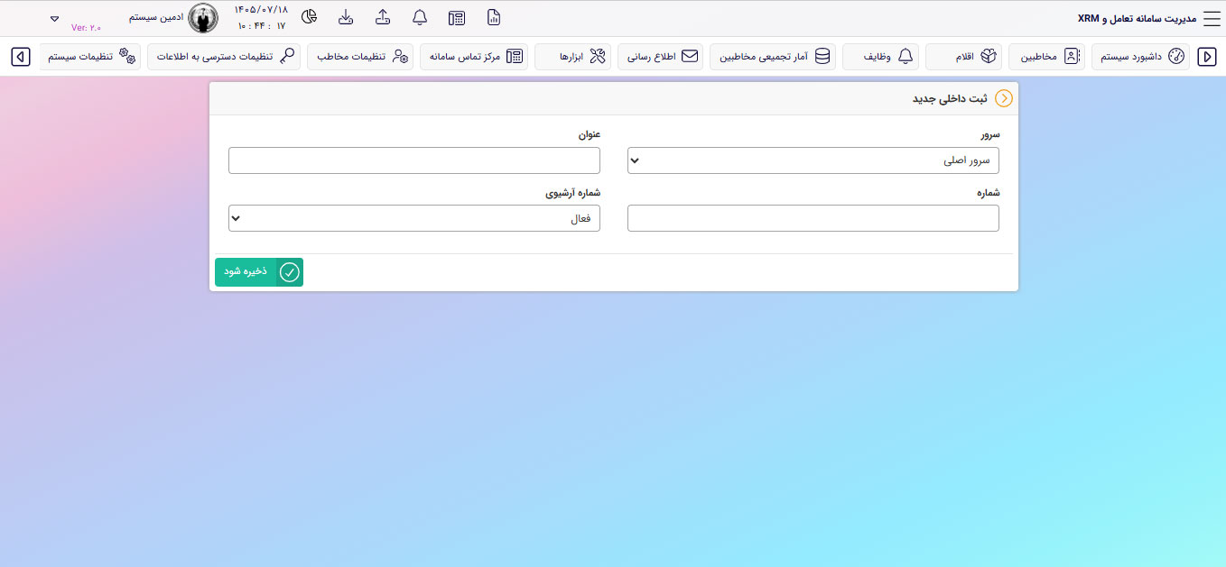Screen dimensions: 1226x567
Task: Expand the user account dropdown arrow
Action: (x=54, y=18)
